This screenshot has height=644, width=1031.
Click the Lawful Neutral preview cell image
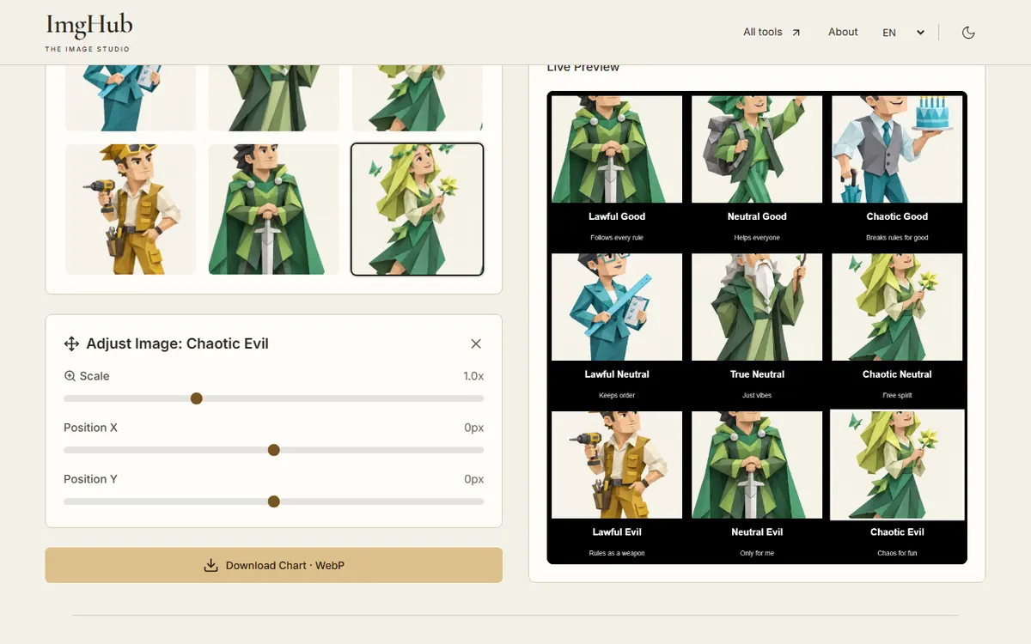point(617,307)
